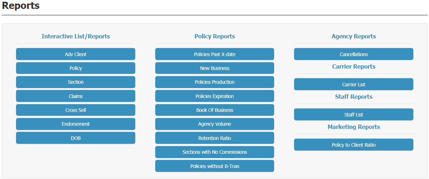Open Policies Past X-date report
The height and width of the screenshot is (179, 429).
pos(215,54)
